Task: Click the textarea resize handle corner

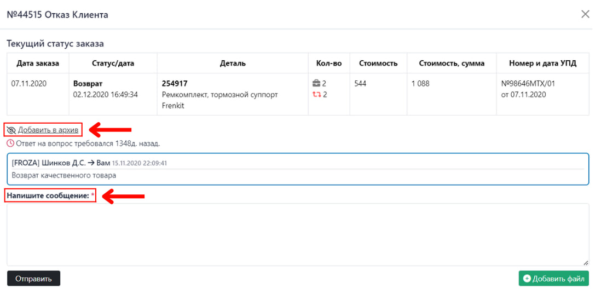Action: tap(586, 263)
